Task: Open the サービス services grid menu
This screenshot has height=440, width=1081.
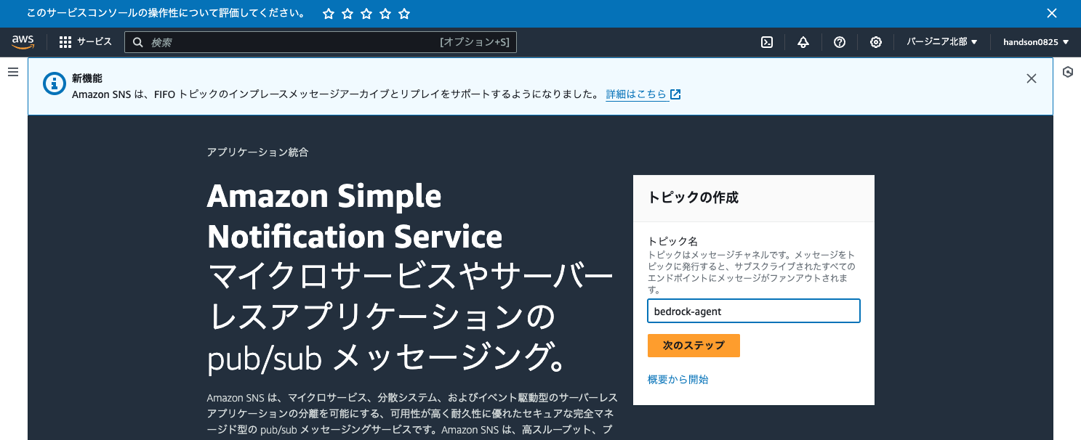Action: (x=86, y=42)
